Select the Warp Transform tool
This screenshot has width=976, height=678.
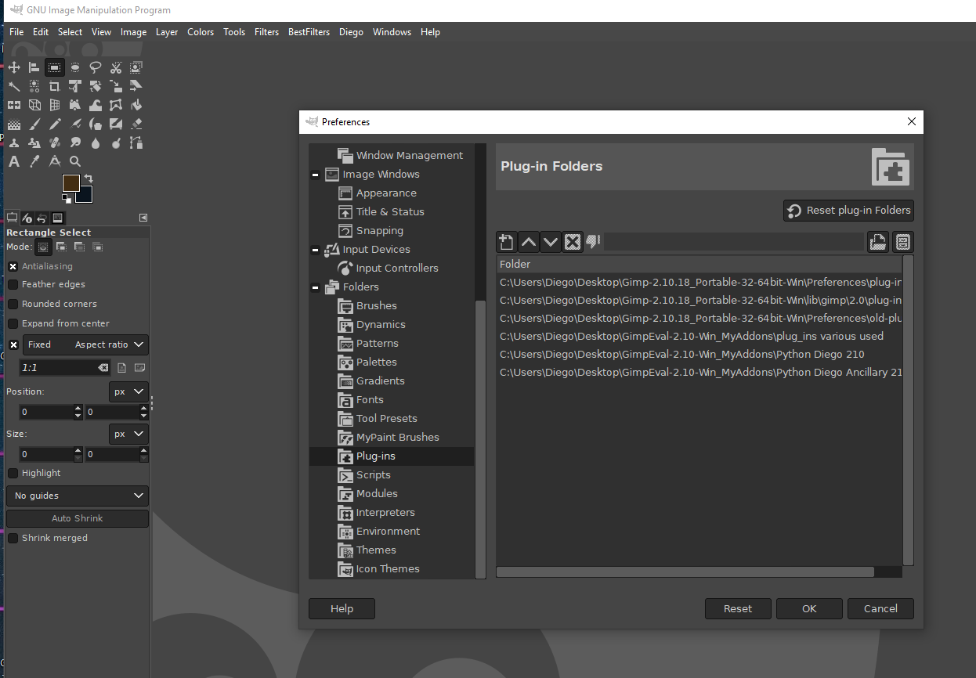(x=96, y=105)
